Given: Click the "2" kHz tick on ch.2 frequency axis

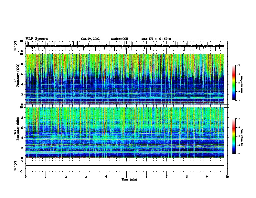Looking at the screenshot, I should (x=22, y=148).
